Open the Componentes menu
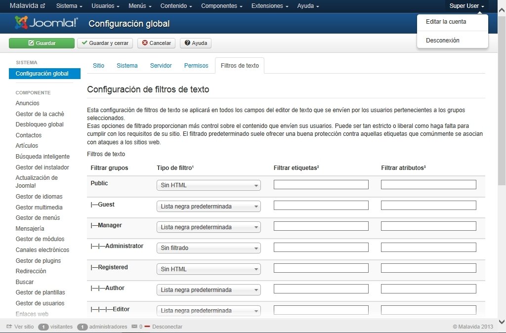The image size is (506, 333). coord(222,6)
